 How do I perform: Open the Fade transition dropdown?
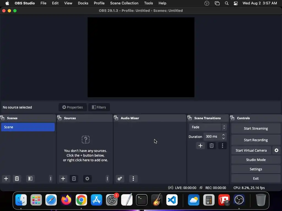[208, 127]
